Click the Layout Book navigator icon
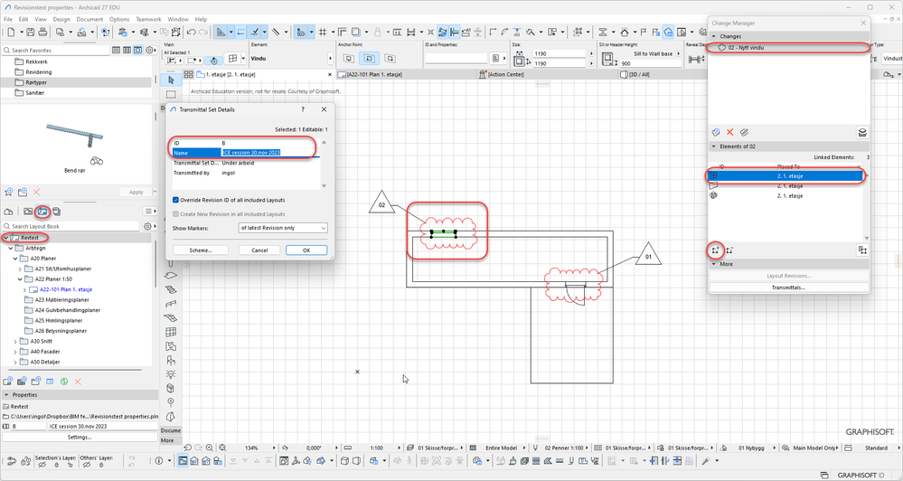 click(x=42, y=212)
